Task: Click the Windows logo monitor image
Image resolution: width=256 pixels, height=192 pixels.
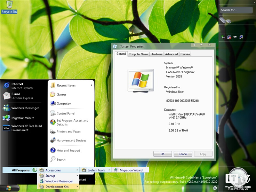Action: coord(141,81)
